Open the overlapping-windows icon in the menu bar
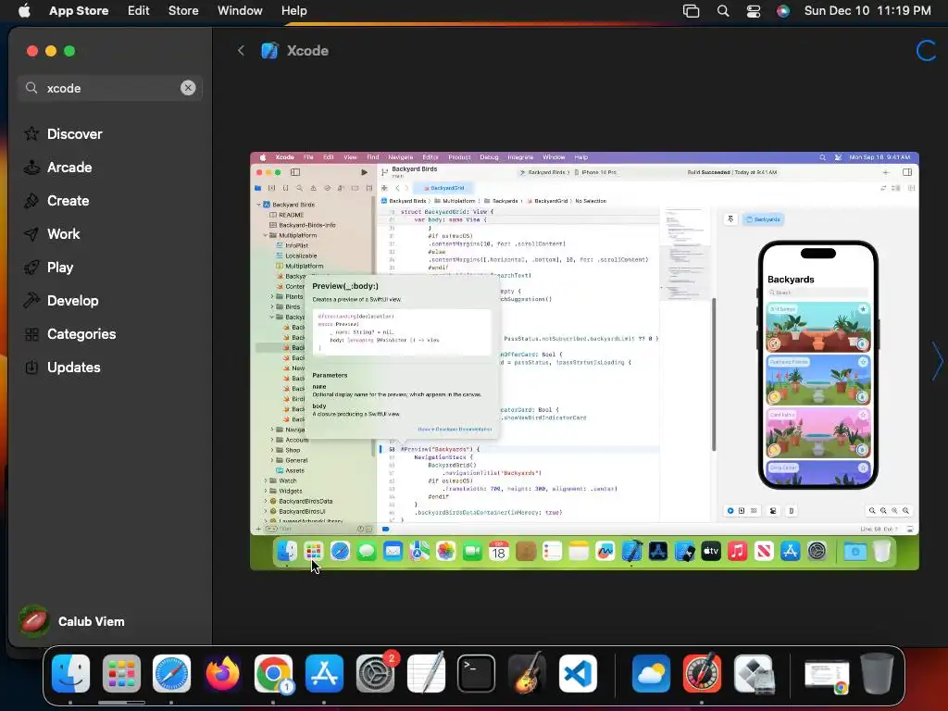The height and width of the screenshot is (711, 948). (691, 10)
